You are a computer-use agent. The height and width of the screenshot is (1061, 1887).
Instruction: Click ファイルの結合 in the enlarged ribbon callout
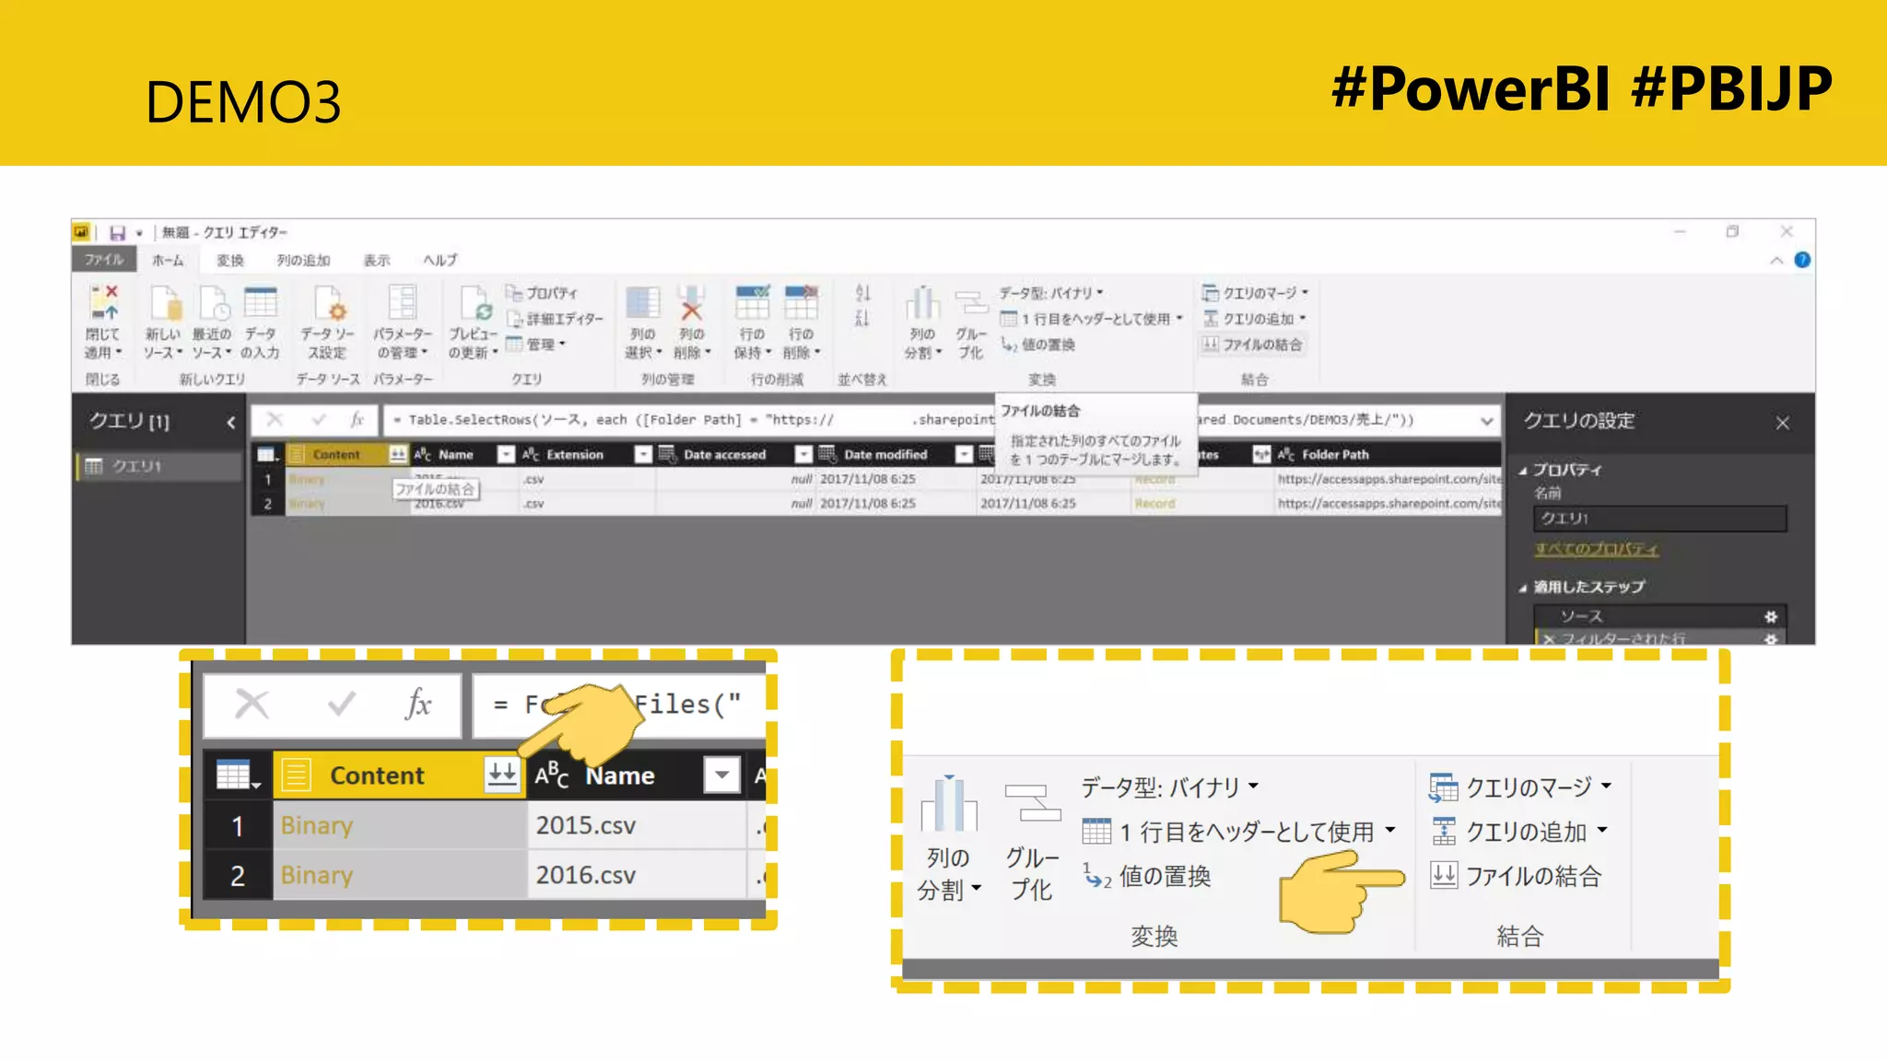[1516, 876]
